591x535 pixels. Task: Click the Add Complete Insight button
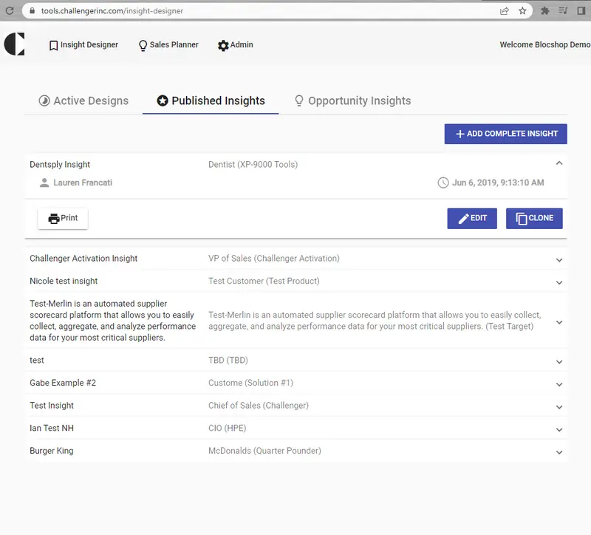(505, 134)
